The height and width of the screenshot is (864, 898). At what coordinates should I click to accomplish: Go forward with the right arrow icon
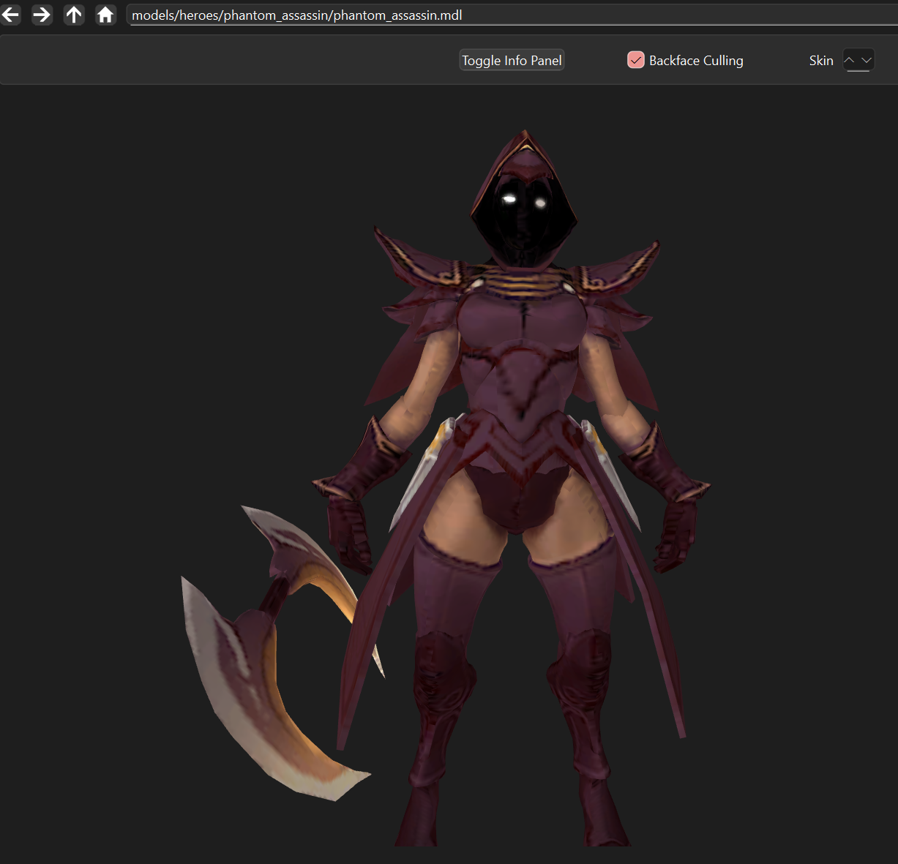click(42, 15)
